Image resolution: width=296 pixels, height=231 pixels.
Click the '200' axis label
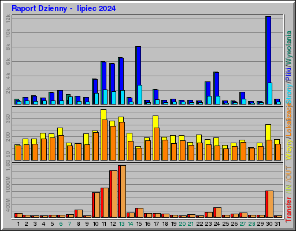(8, 137)
